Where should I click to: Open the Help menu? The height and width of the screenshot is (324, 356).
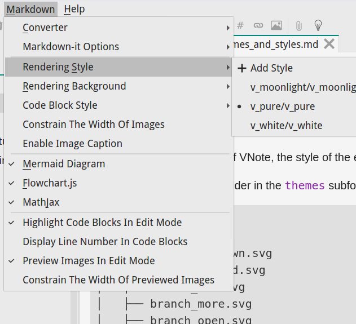click(x=74, y=9)
